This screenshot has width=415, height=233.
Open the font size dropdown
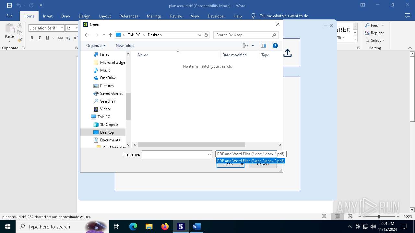coord(77,28)
